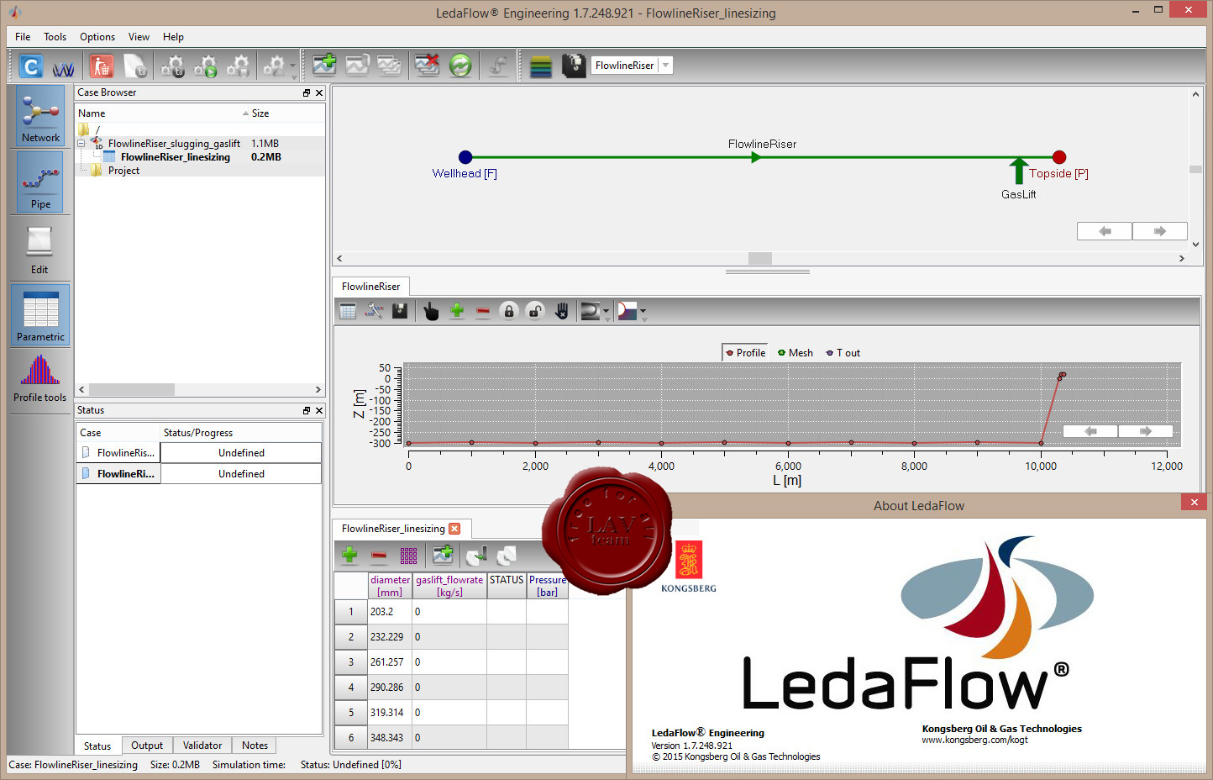The width and height of the screenshot is (1213, 780).
Task: Select the FlowlineRiser profile tab
Action: 370,287
